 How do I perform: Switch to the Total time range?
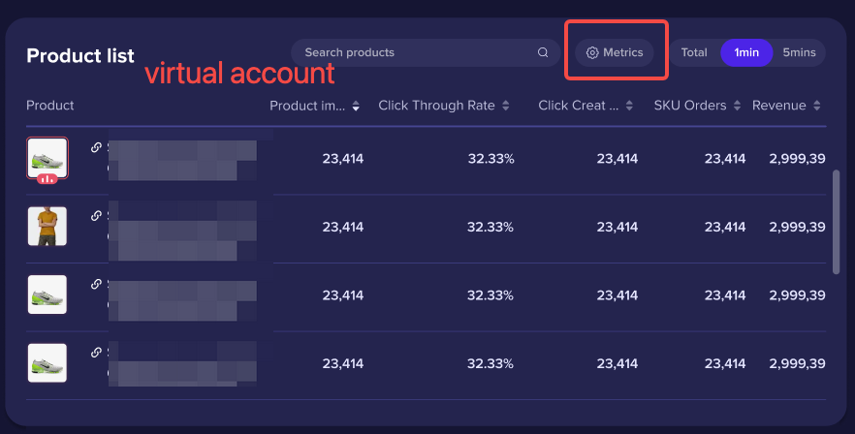tap(694, 52)
